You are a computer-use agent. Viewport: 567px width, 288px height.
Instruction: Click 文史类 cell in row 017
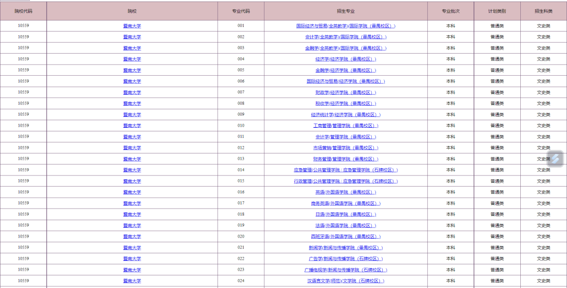pyautogui.click(x=543, y=203)
